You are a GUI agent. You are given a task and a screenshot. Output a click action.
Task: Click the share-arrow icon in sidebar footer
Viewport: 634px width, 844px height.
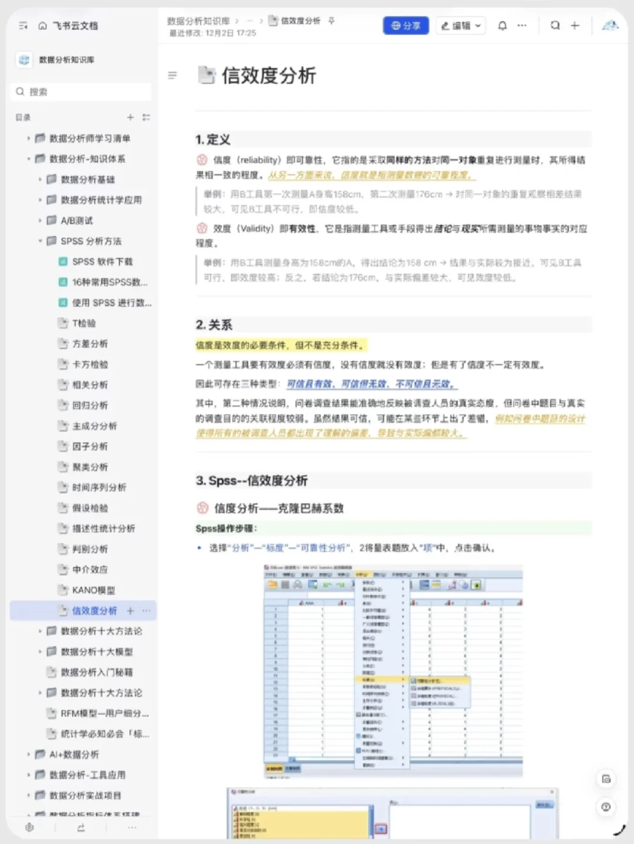click(81, 828)
